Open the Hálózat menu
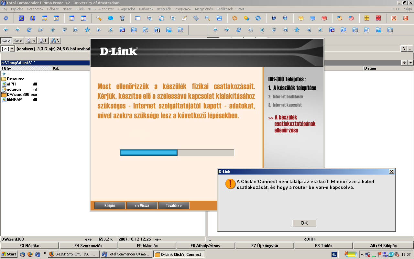414x259 pixels. (x=53, y=9)
